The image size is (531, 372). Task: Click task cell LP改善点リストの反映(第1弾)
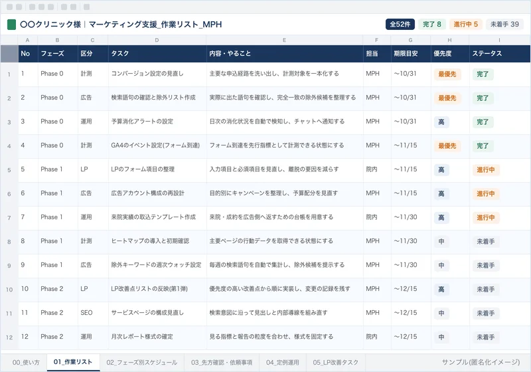click(157, 289)
